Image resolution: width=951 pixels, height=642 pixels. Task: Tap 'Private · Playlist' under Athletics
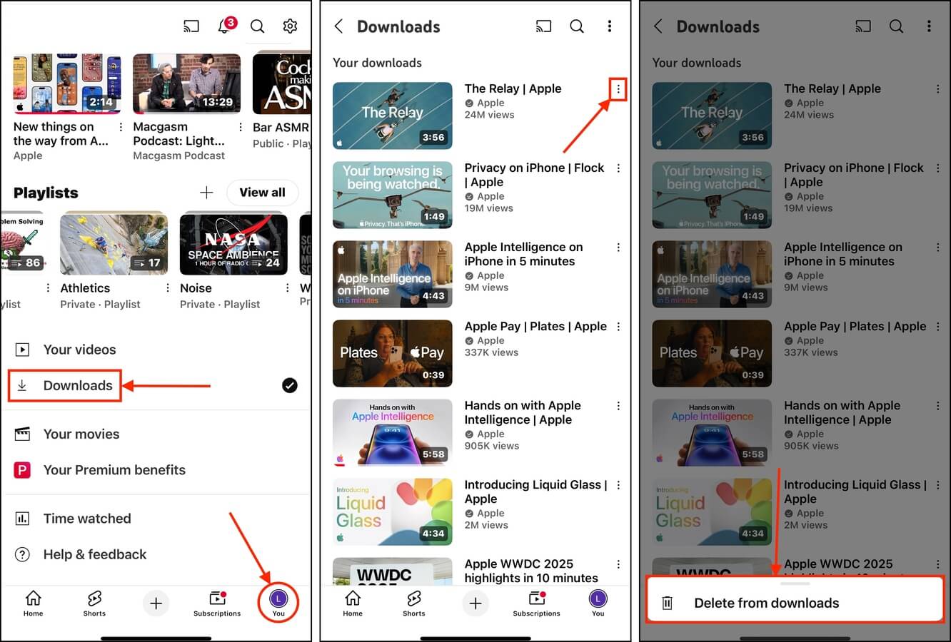point(100,304)
